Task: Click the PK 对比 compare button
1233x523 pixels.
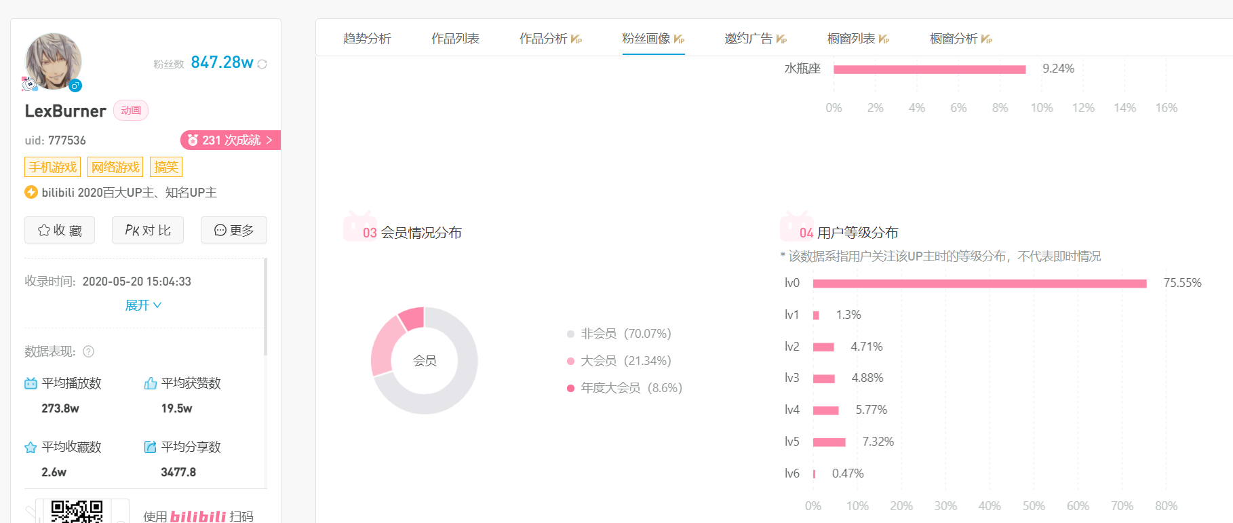Action: click(x=148, y=230)
